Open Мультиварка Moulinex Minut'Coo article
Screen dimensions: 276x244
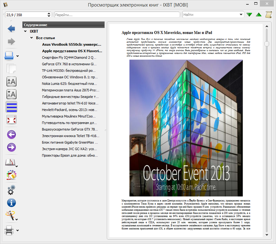click(x=69, y=116)
